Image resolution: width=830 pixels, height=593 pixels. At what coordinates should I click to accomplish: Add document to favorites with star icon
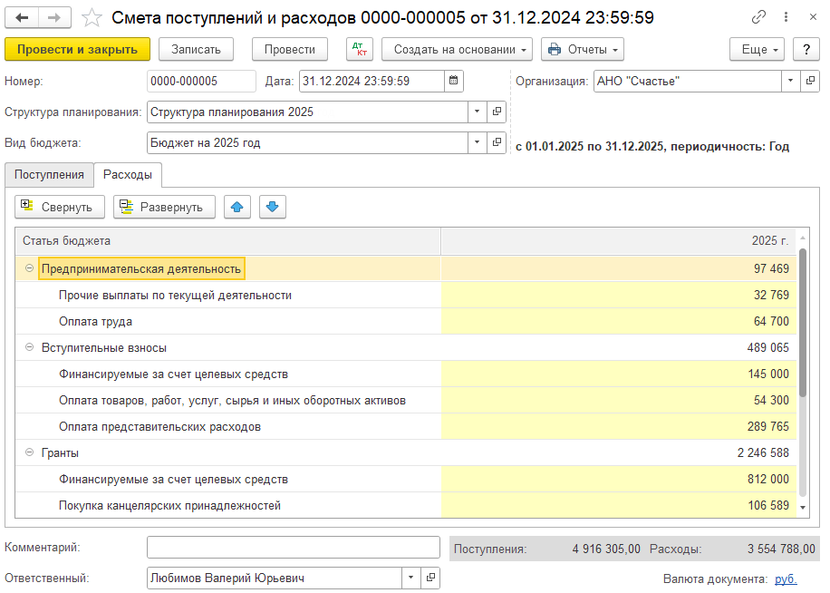click(92, 17)
